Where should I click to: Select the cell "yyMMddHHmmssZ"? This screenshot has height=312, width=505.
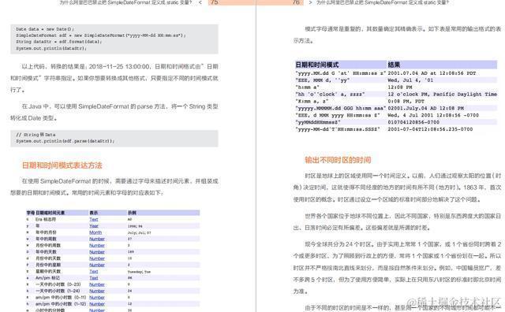coord(318,122)
